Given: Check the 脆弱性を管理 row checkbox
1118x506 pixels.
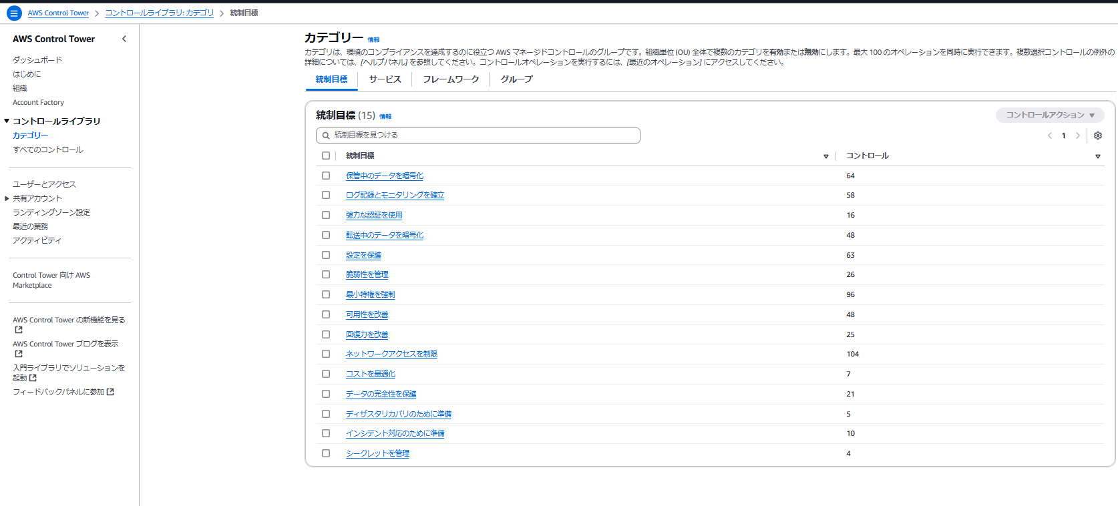Looking at the screenshot, I should 326,274.
